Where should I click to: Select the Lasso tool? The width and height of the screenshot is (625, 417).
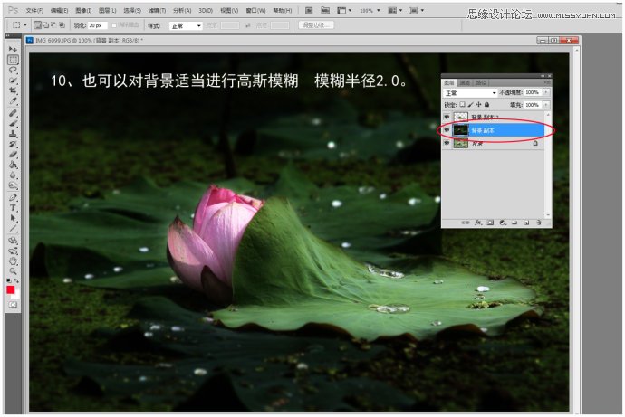[x=13, y=70]
